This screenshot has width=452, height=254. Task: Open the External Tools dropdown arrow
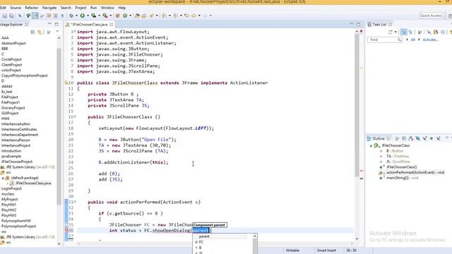[110, 16]
